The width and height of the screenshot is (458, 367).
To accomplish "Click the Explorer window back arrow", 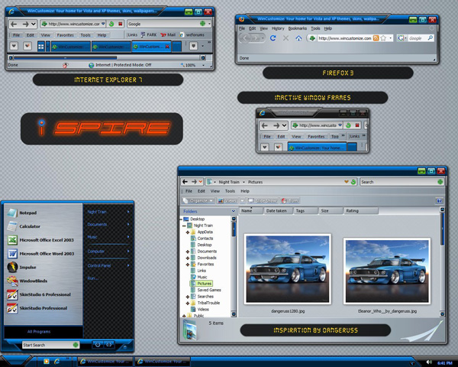I will pos(185,182).
